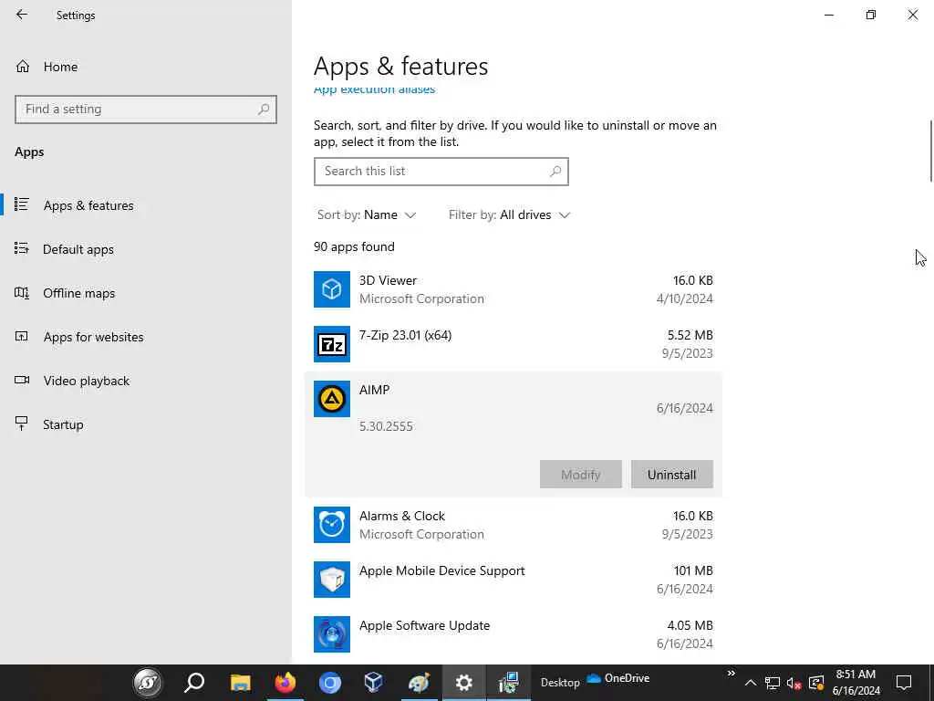Open the Start menu orb in the taskbar

[x=148, y=683]
